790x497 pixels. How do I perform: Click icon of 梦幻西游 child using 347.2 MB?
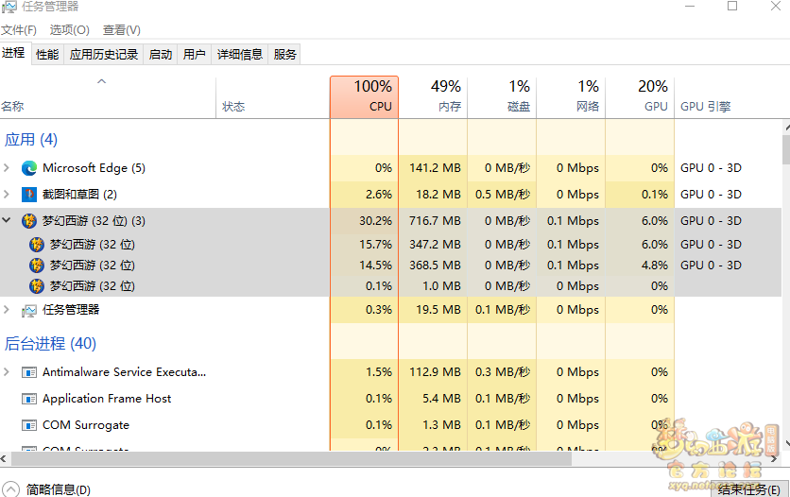(x=36, y=244)
